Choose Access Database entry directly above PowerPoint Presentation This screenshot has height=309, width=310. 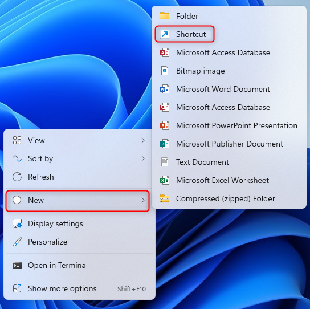coord(229,107)
